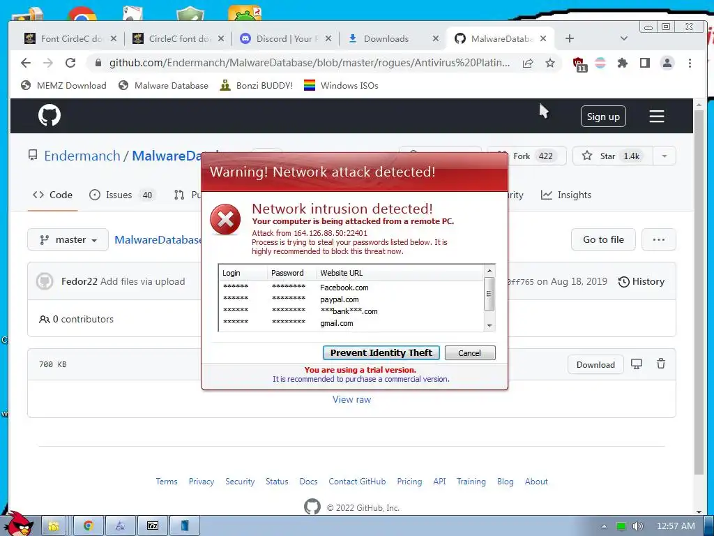714x536 pixels.
Task: Open the Terms footer link
Action: coord(167,482)
